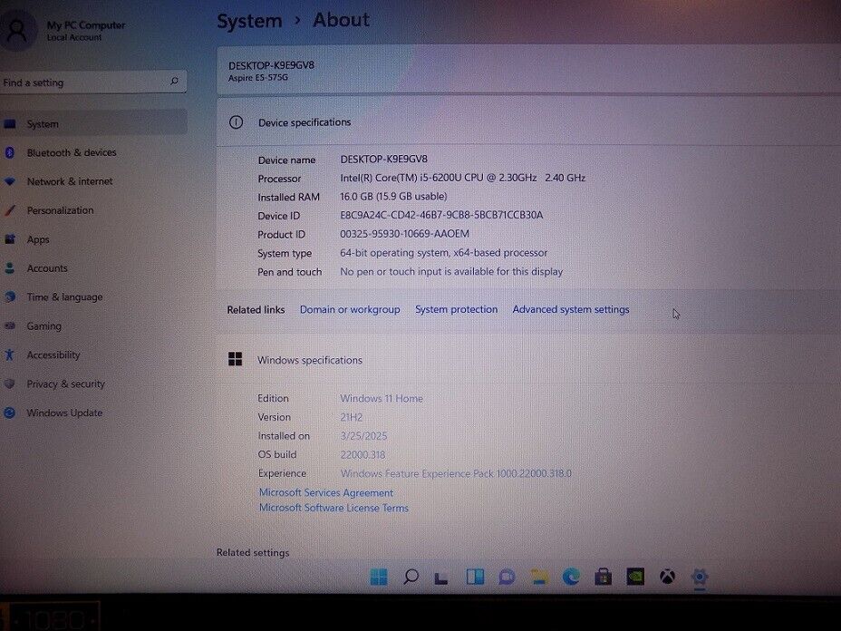Collapse Windows specifications section header
Viewport: 841px width, 631px height.
coord(529,360)
